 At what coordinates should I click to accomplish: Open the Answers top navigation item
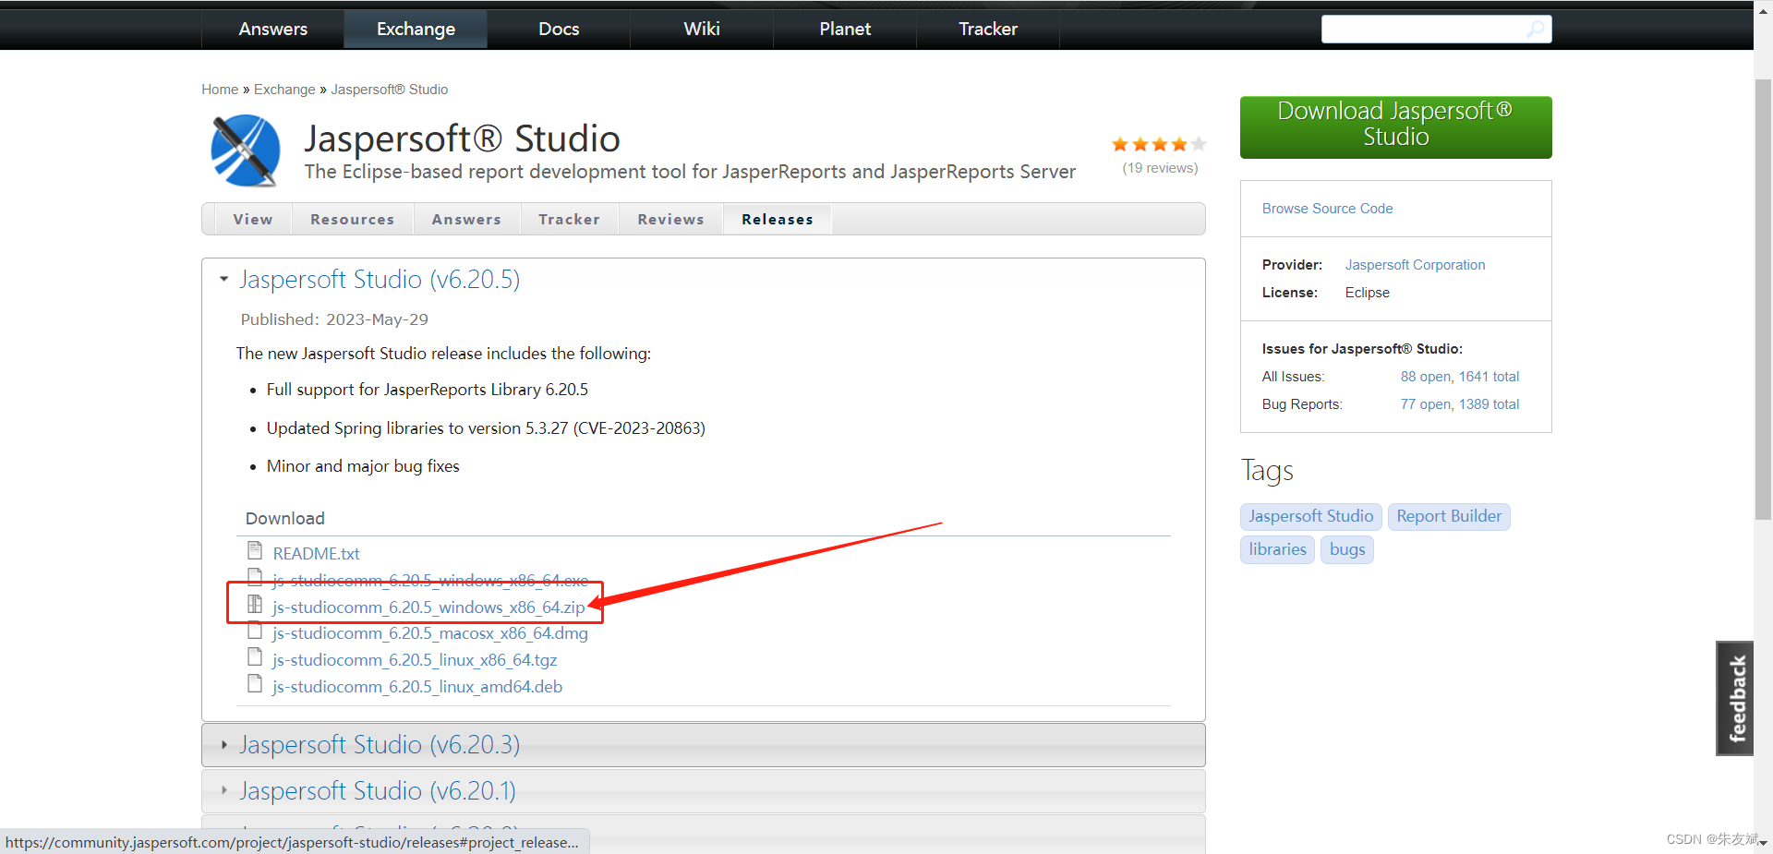pyautogui.click(x=272, y=29)
